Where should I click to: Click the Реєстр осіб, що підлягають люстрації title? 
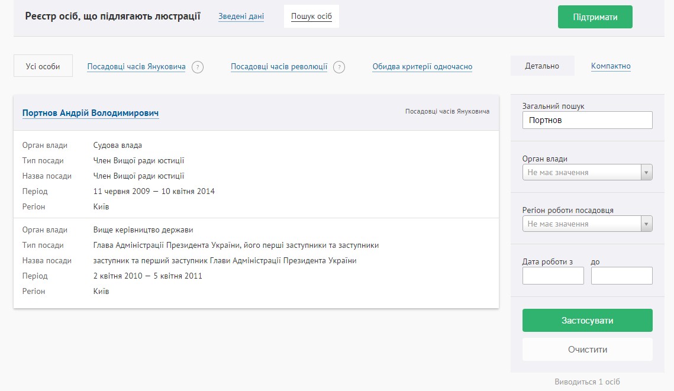pyautogui.click(x=112, y=17)
